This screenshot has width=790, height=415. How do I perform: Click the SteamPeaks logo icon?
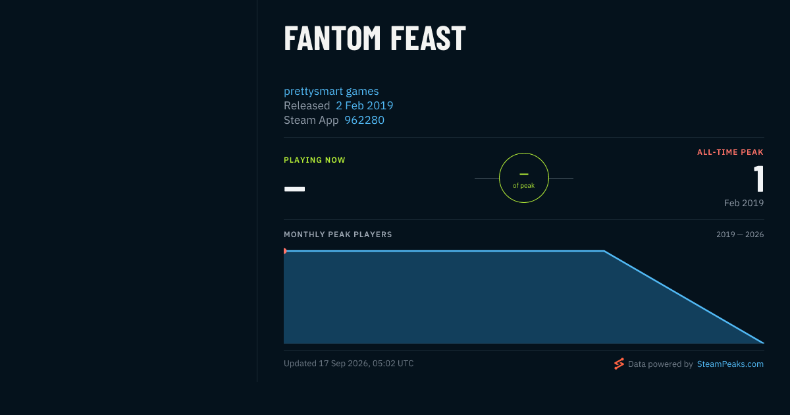point(619,364)
